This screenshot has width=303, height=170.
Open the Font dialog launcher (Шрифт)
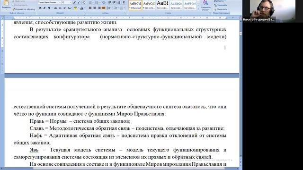(85, 13)
